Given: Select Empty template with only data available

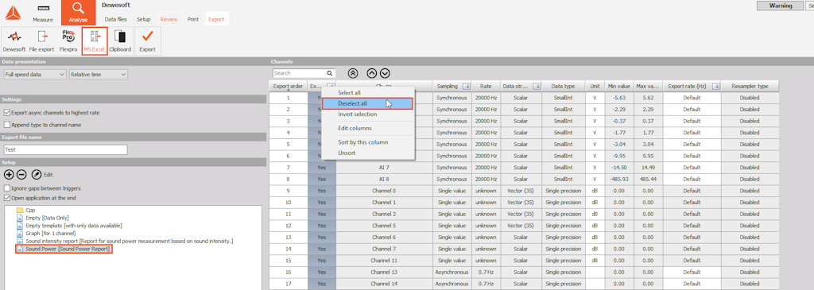Looking at the screenshot, I should pyautogui.click(x=69, y=226).
